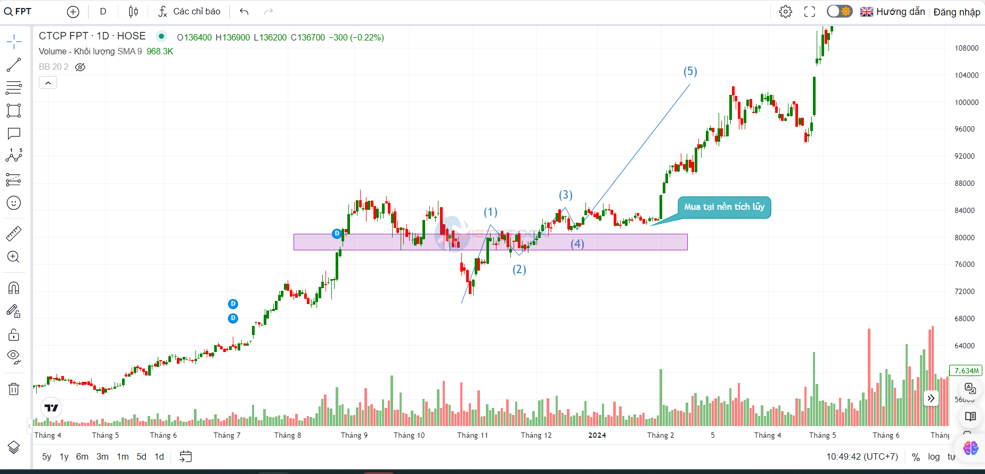The height and width of the screenshot is (474, 985).
Task: Click the wave (5) label
Action: (690, 71)
